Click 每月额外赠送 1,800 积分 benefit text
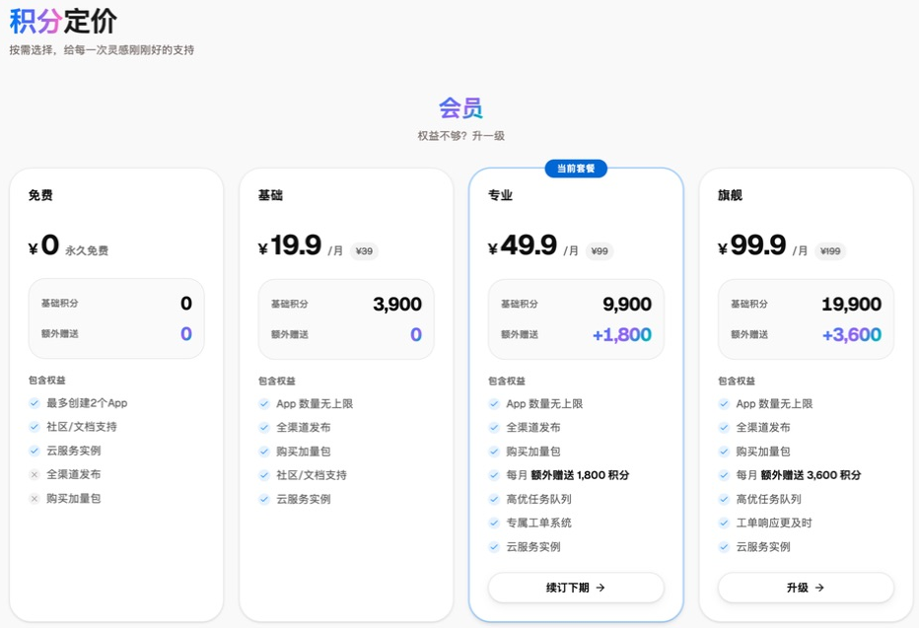This screenshot has width=919, height=628. point(567,475)
